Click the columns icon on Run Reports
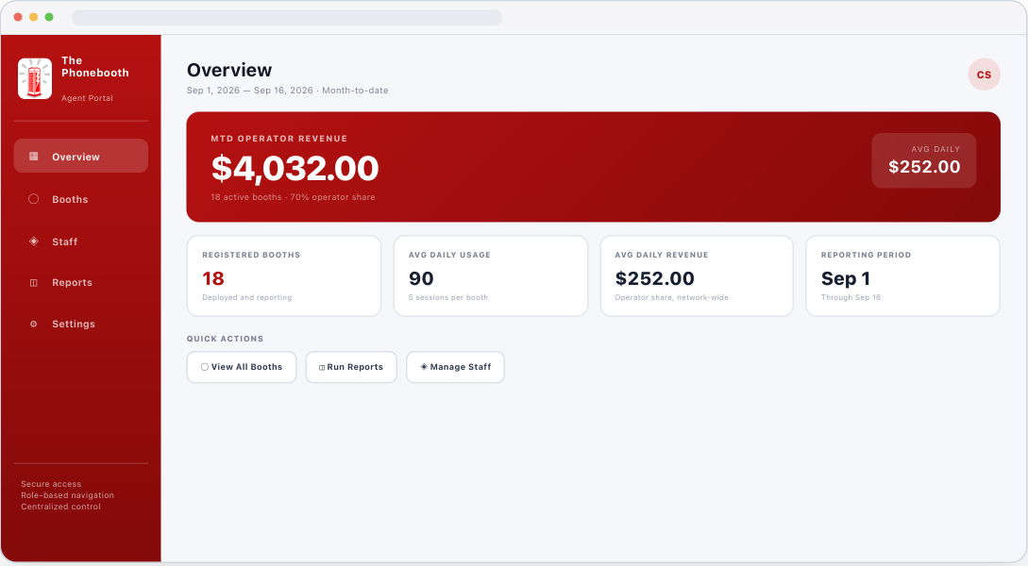The width and height of the screenshot is (1028, 566). (x=322, y=368)
